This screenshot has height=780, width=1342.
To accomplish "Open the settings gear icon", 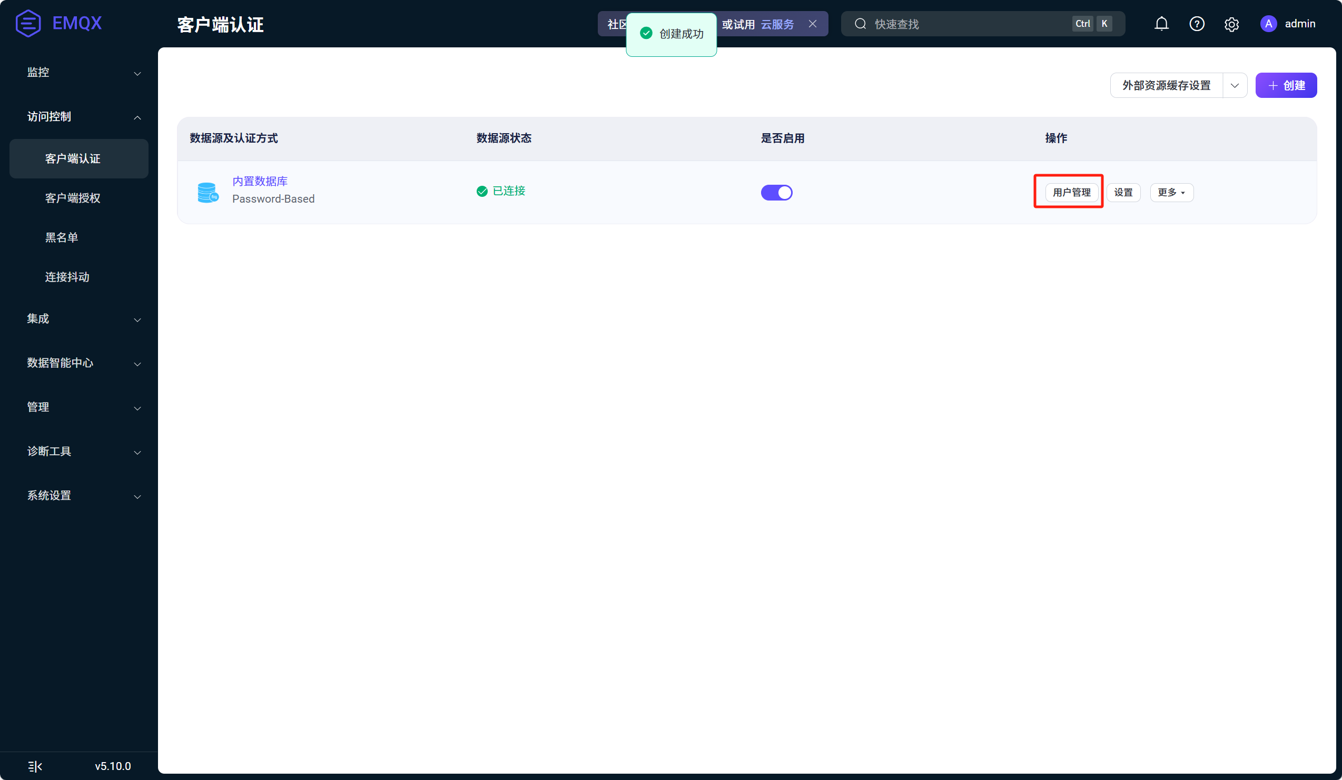I will click(1232, 25).
